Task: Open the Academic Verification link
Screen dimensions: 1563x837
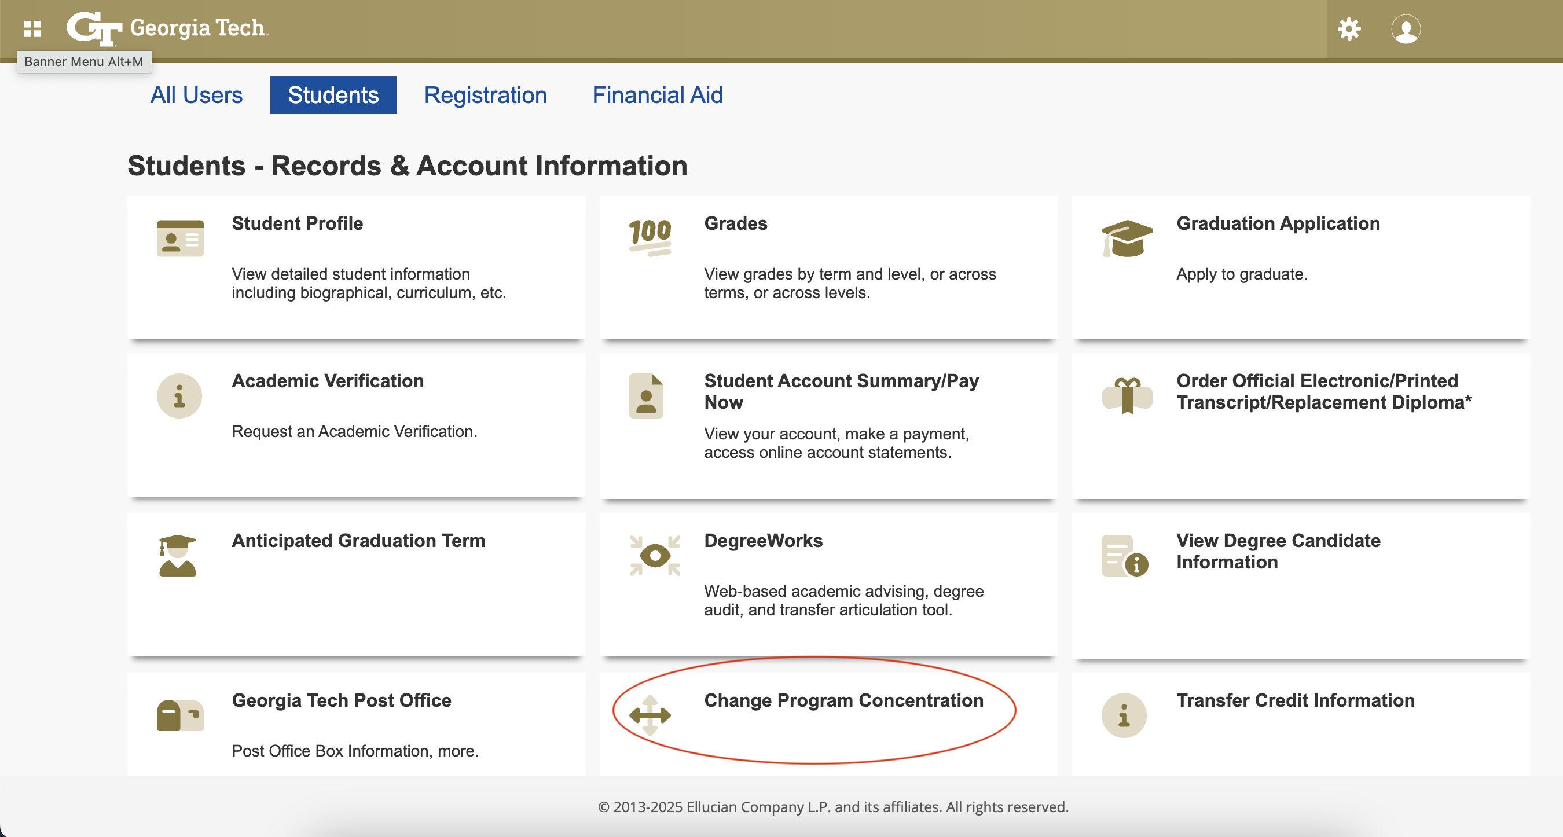Action: [x=328, y=381]
